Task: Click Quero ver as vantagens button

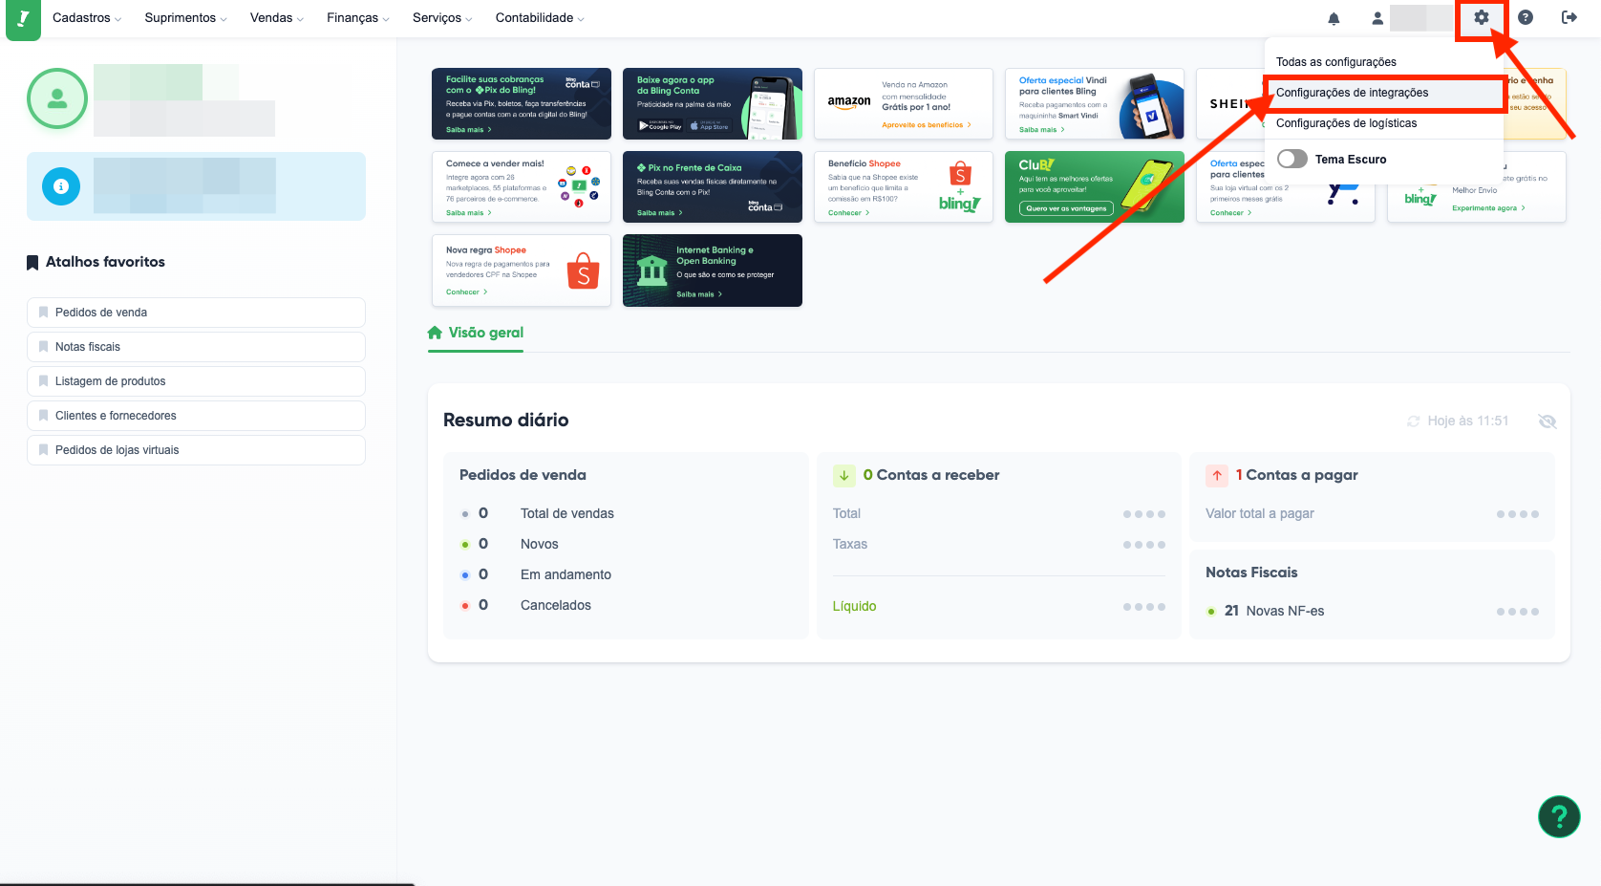Action: [1066, 208]
